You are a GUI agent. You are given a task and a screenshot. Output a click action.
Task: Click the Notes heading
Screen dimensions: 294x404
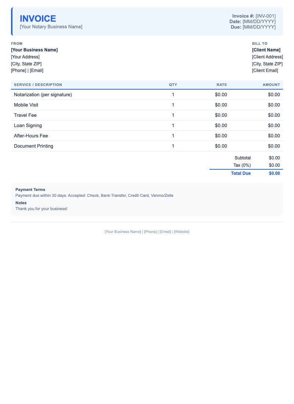[x=21, y=203]
